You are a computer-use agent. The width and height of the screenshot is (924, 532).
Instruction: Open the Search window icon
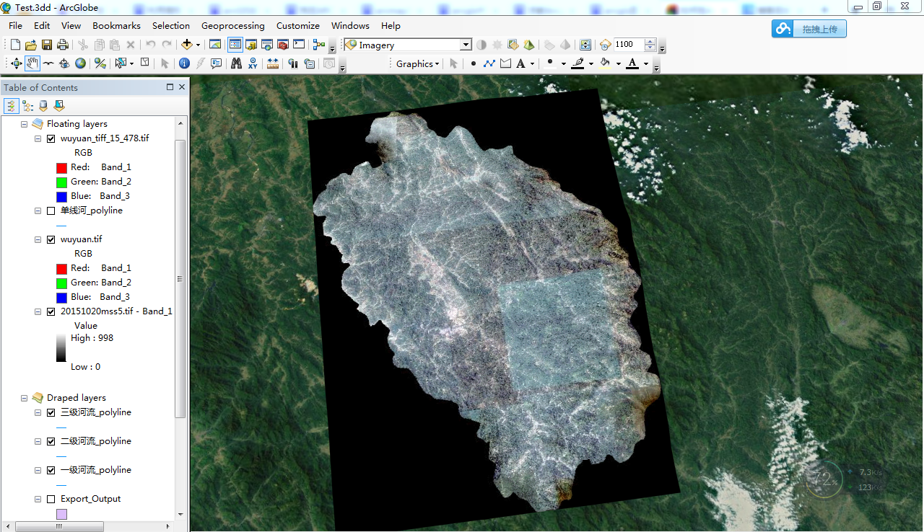coord(267,45)
